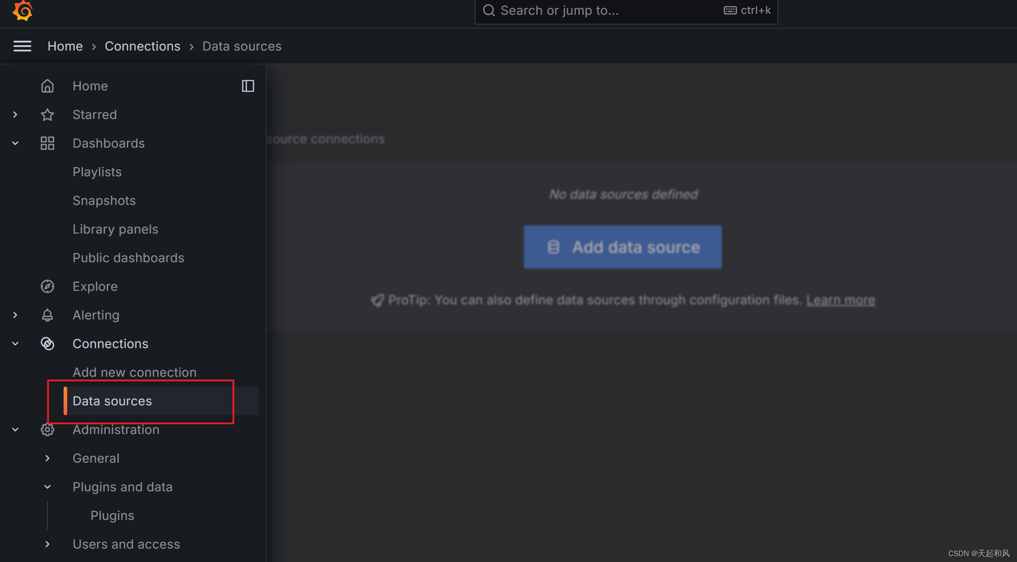Collapse the Dashboards section chevron

[15, 143]
